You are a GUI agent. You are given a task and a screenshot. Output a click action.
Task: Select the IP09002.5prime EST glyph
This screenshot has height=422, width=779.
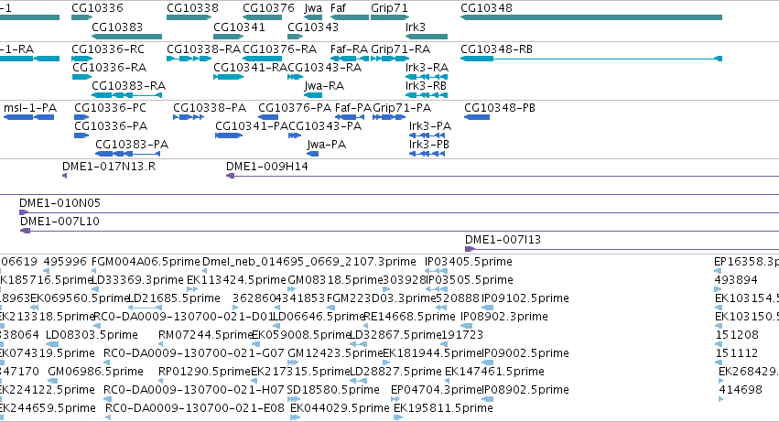coord(488,363)
